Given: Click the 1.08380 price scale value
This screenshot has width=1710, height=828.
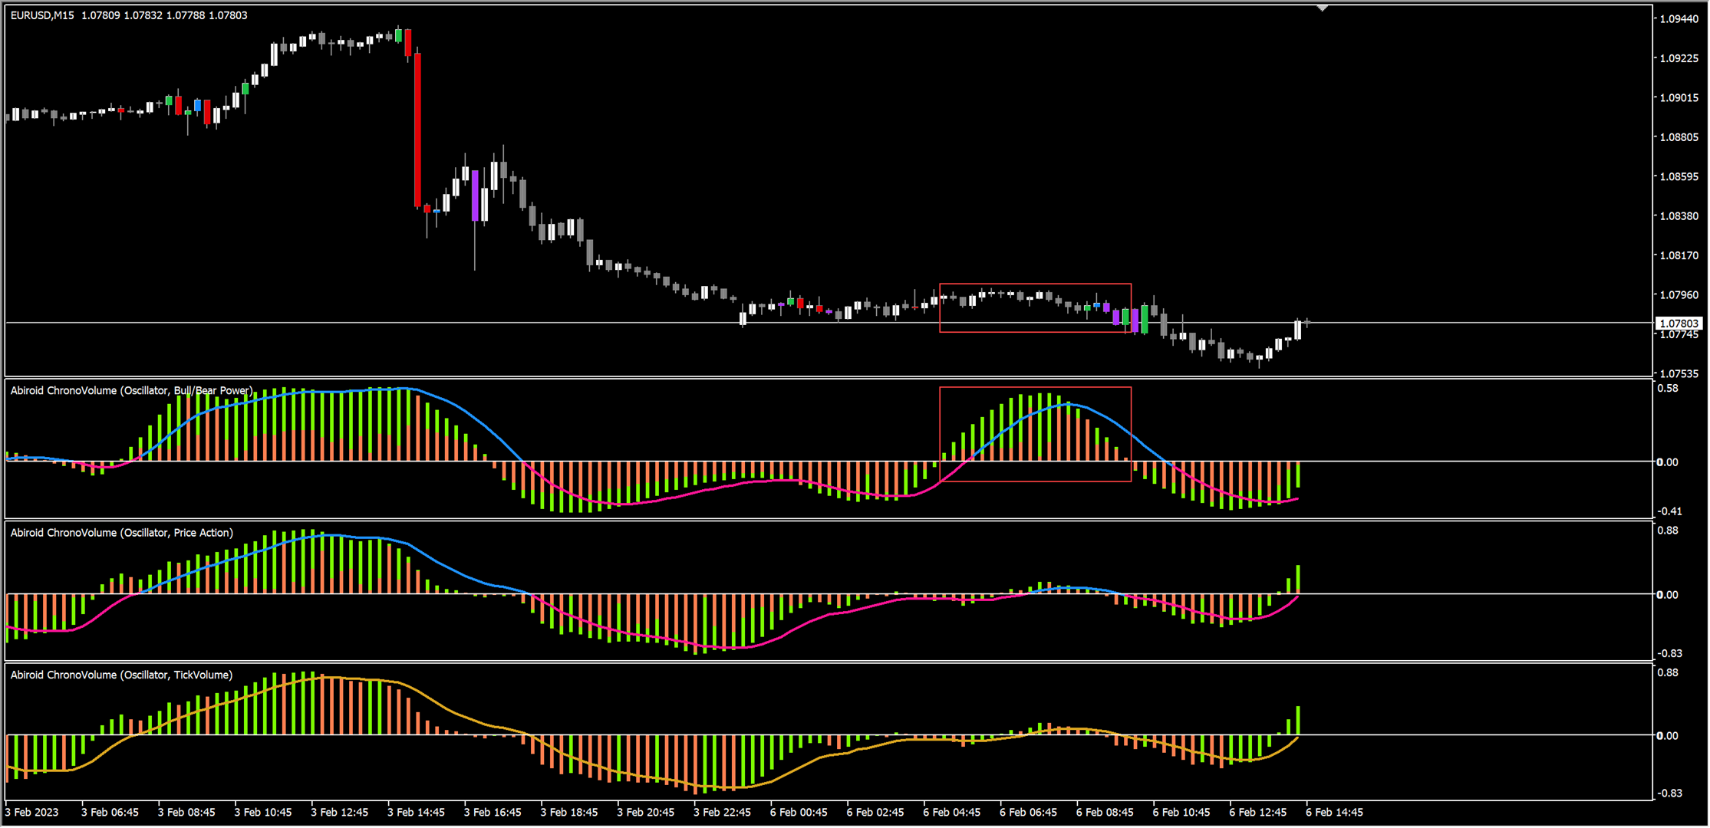Looking at the screenshot, I should [1679, 216].
